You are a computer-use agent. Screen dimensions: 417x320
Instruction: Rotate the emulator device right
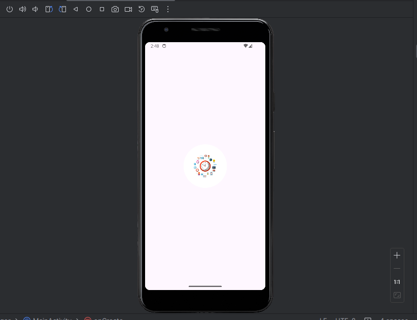[62, 9]
